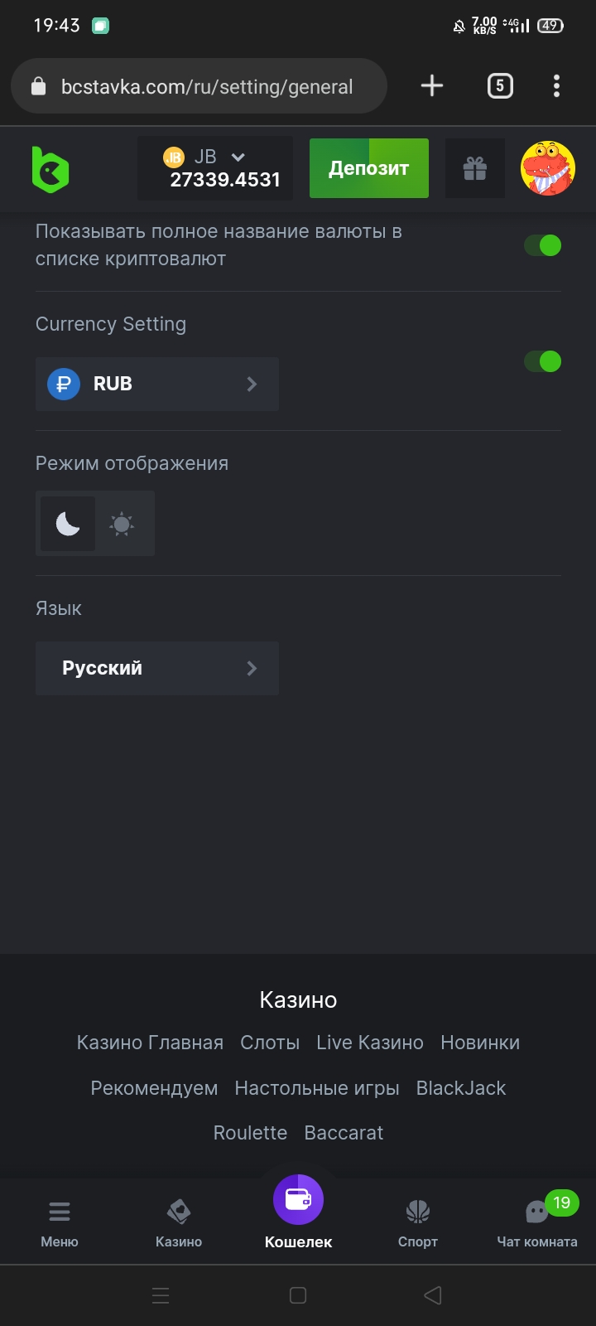Follow the Live Казино footer link
596x1326 pixels.
coord(370,1043)
